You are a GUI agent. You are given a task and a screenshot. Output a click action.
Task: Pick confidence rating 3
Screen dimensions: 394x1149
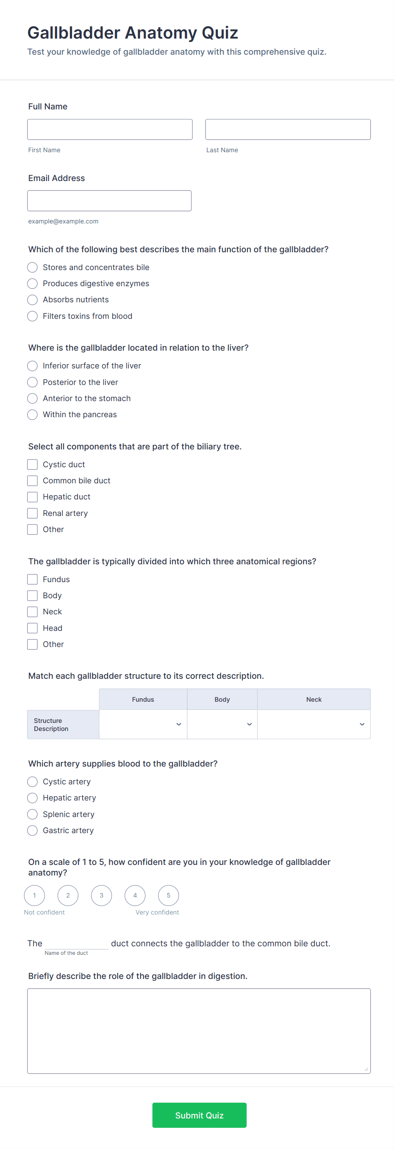click(102, 895)
